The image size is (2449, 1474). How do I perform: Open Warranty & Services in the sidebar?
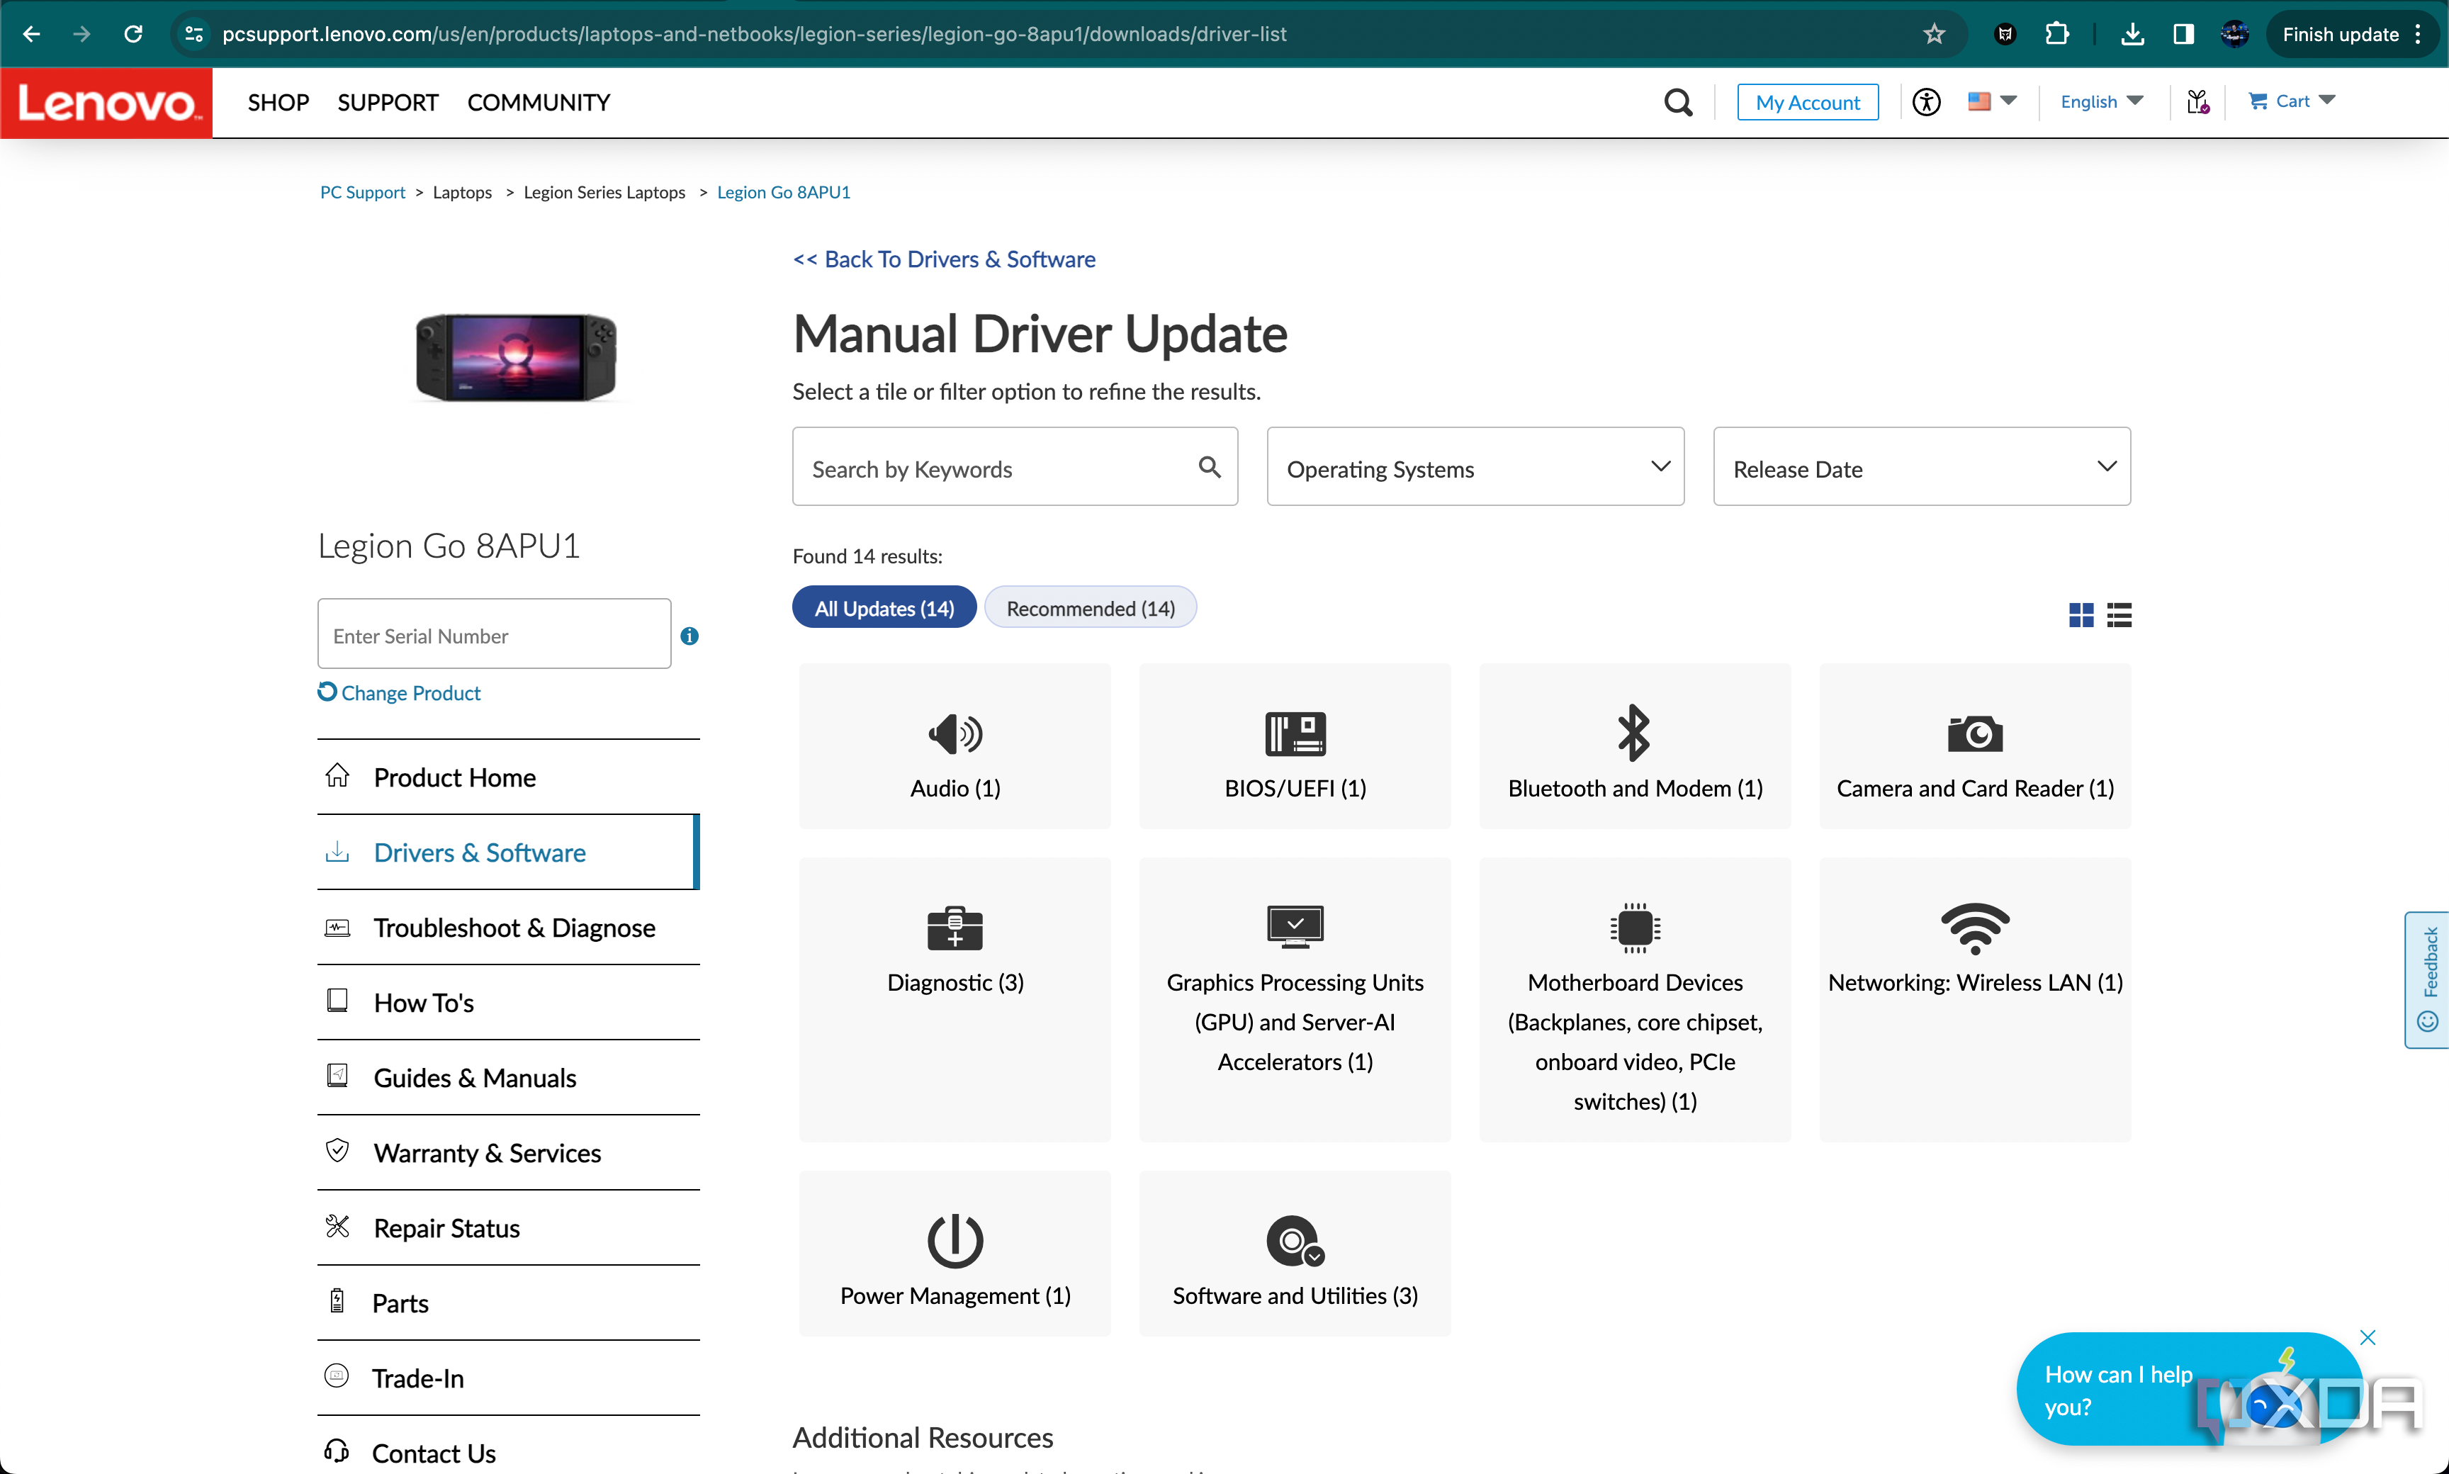(x=509, y=1152)
